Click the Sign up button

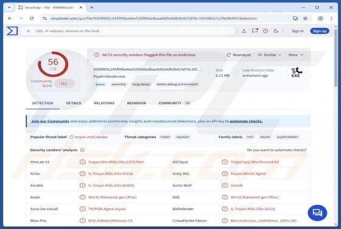(x=320, y=31)
